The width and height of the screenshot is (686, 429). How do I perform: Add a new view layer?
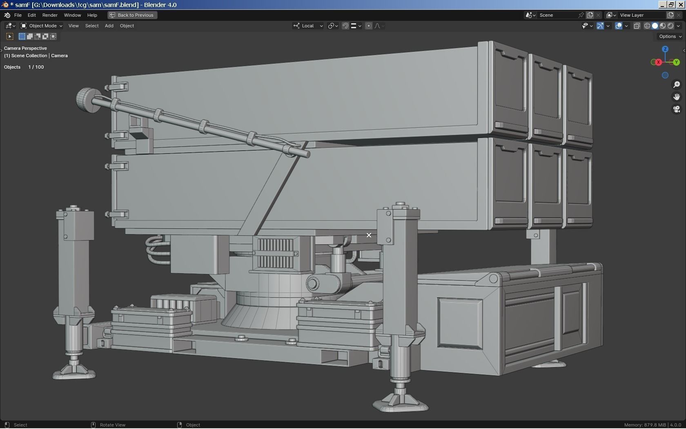pos(670,15)
